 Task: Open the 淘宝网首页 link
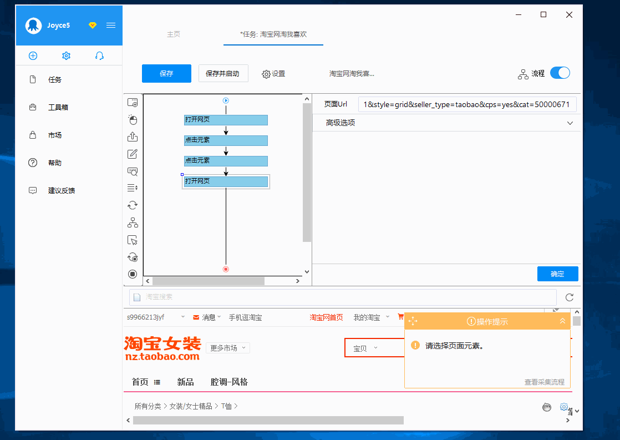point(326,317)
